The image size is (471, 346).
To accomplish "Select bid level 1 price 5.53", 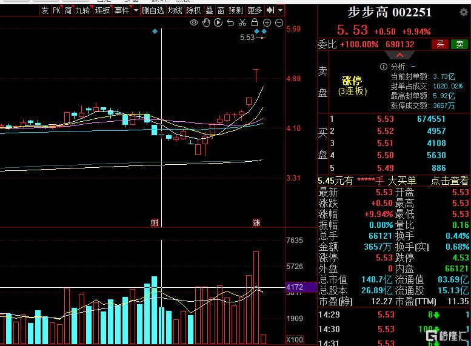I will (x=386, y=119).
